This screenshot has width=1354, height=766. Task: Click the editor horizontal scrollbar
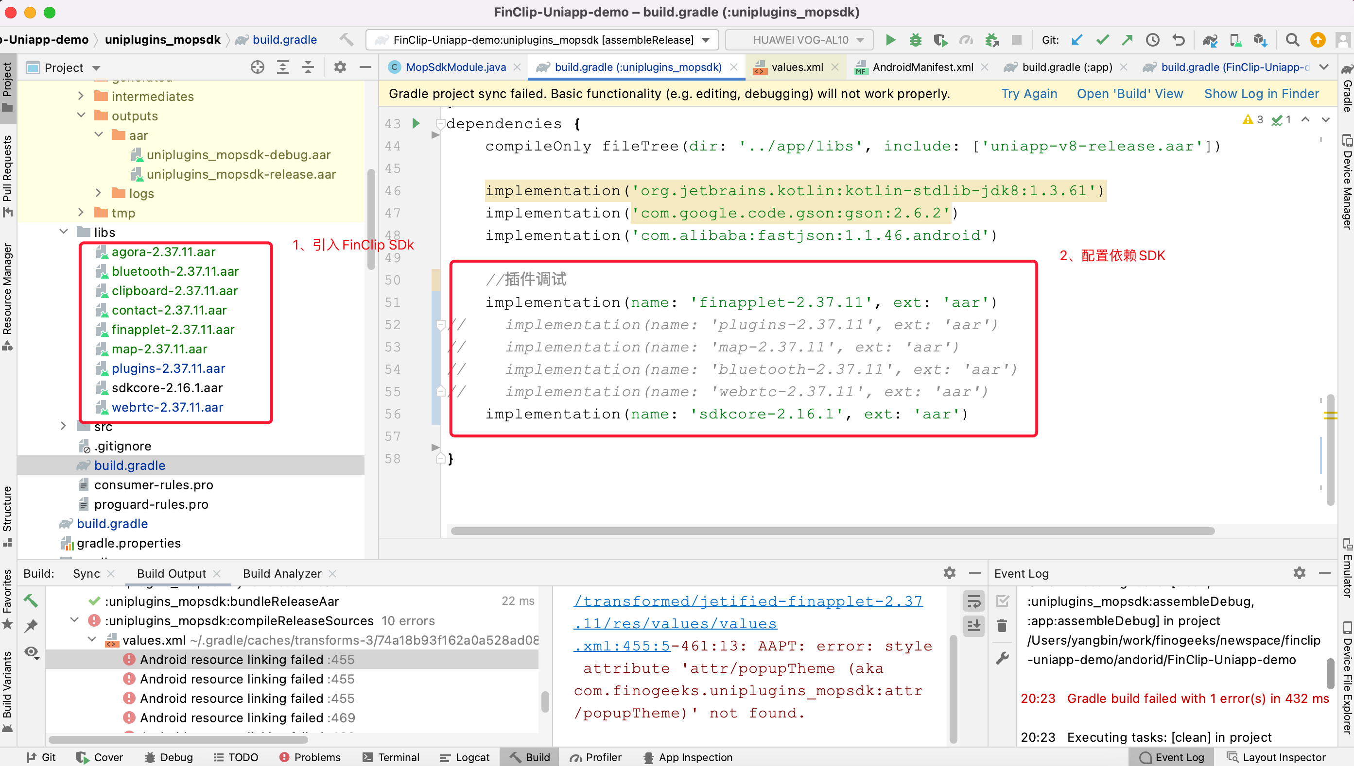point(832,531)
